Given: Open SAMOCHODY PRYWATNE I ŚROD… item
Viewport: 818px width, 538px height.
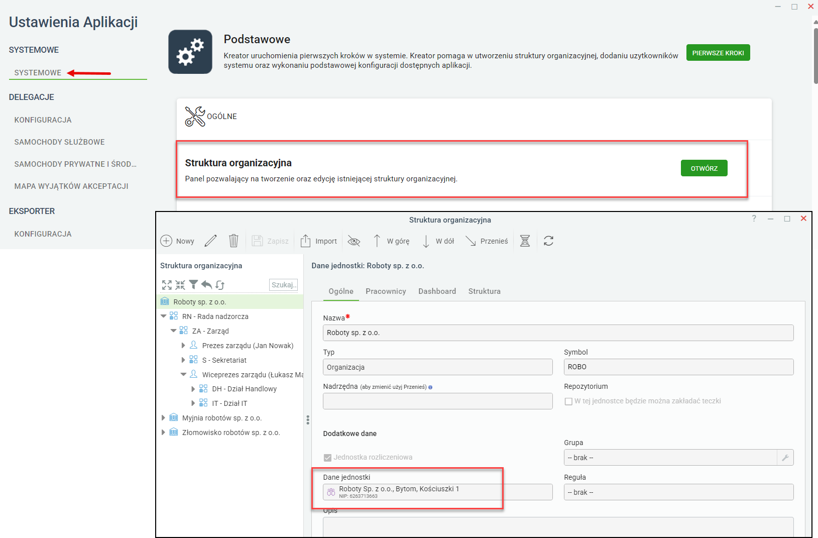Looking at the screenshot, I should tap(75, 164).
